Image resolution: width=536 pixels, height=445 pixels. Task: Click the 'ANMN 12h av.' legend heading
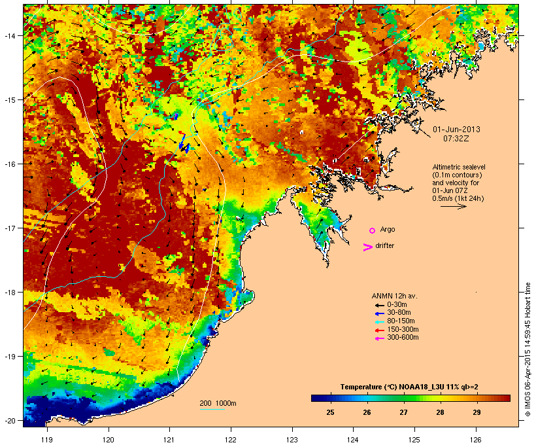pyautogui.click(x=394, y=296)
